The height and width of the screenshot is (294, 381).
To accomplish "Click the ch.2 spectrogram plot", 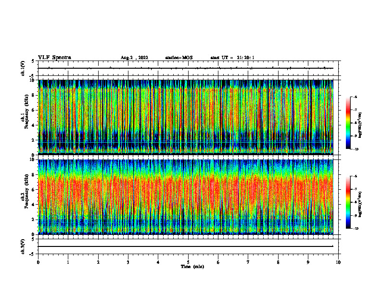I will tap(186, 197).
